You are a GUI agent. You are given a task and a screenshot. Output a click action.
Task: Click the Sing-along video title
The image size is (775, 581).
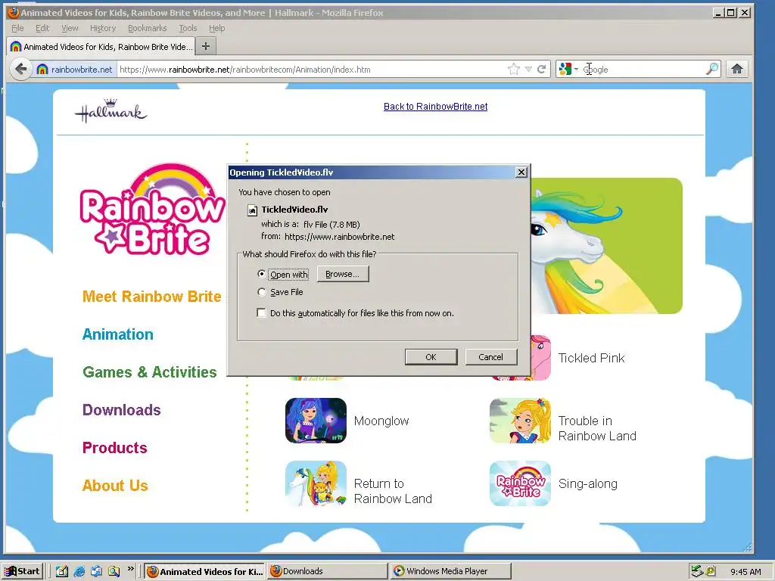point(587,483)
